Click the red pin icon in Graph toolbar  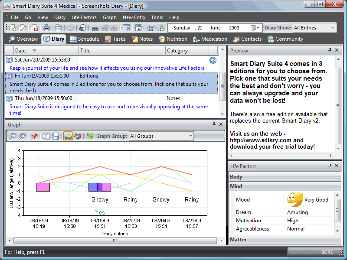(x=34, y=136)
